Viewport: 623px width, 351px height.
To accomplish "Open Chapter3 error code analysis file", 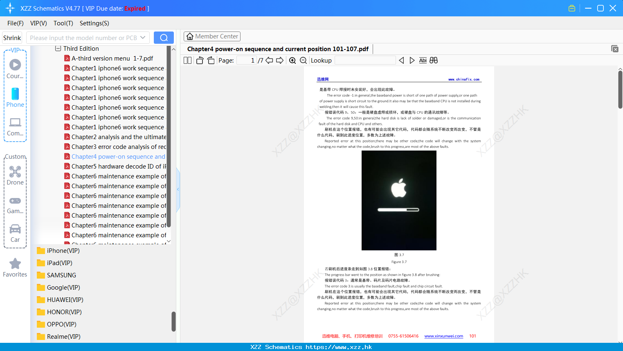I will (x=115, y=147).
